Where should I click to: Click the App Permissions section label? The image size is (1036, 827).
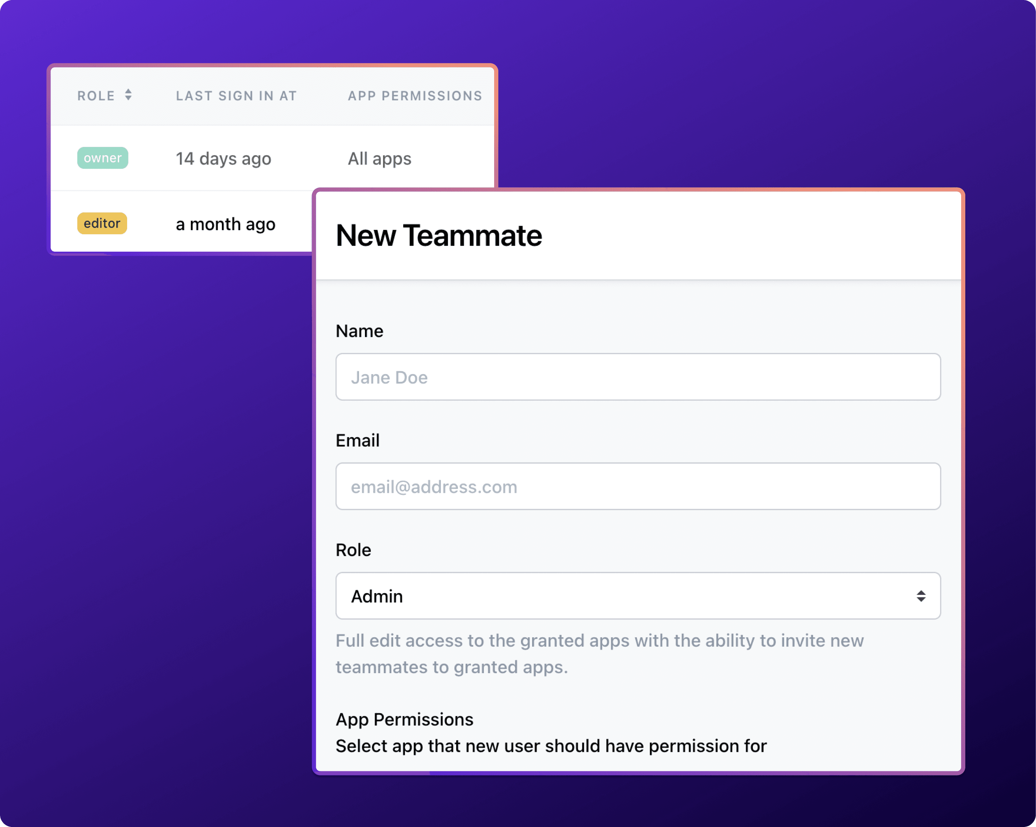pyautogui.click(x=404, y=719)
